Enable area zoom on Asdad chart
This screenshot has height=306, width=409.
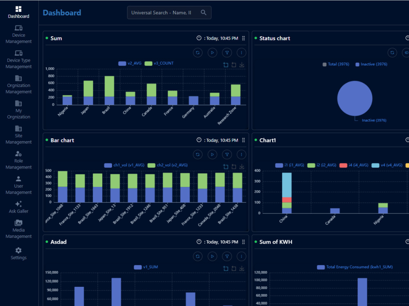[x=226, y=268]
